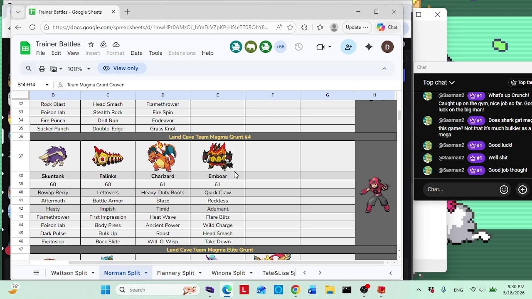Open a new browser tab
Viewport: 532px width, 299px height.
(x=127, y=12)
